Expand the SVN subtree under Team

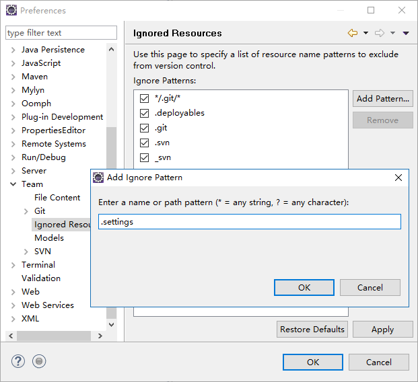pyautogui.click(x=26, y=252)
